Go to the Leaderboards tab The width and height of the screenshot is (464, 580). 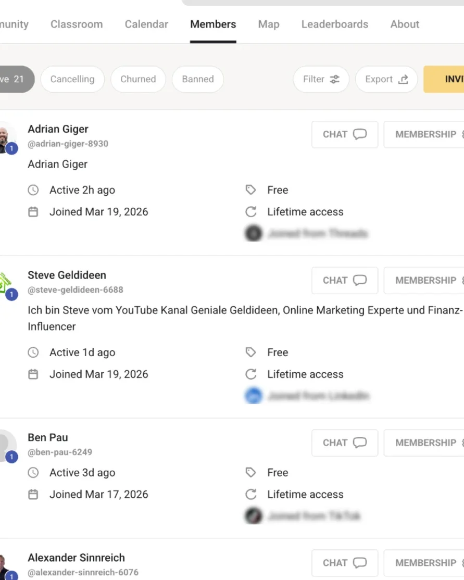[334, 24]
